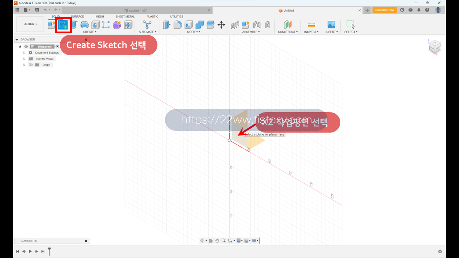Click the Save icon
Screen dimensions: 459x258
(x=37, y=10)
